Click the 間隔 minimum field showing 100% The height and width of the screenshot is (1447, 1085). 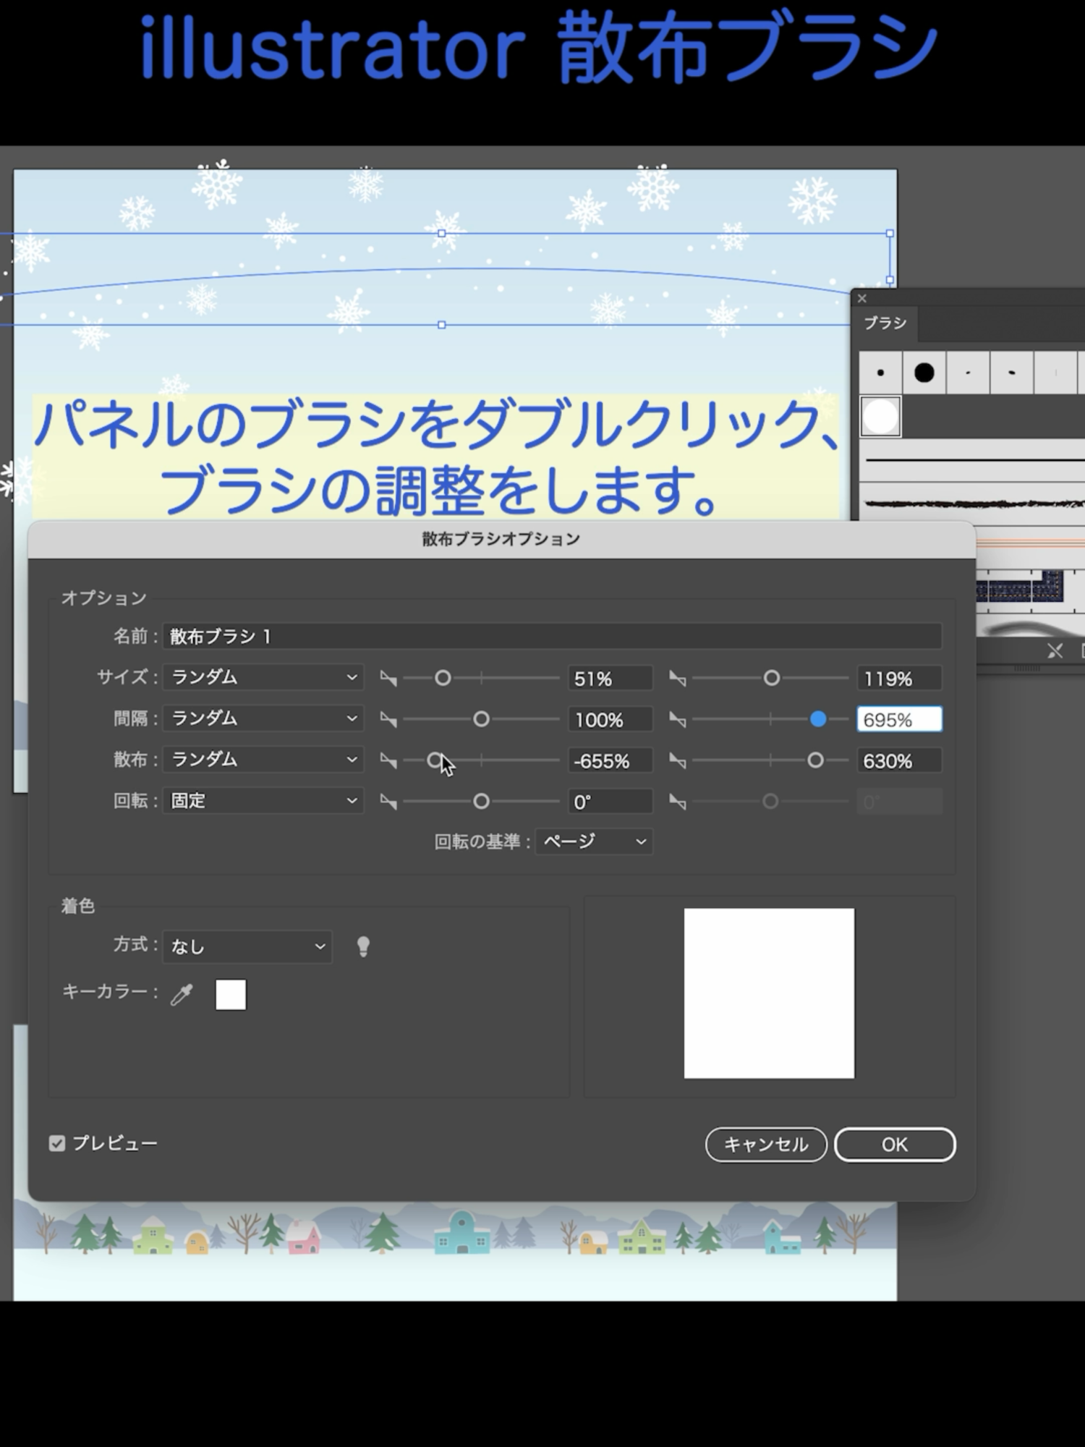610,720
